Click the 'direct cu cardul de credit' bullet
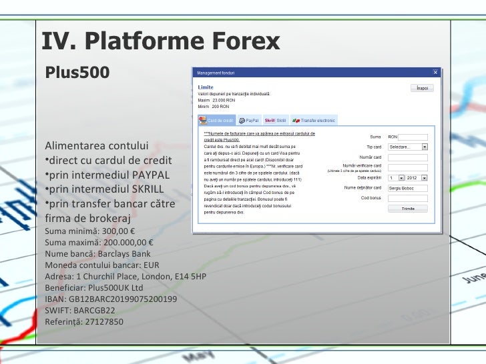486x364 pixels. 108,160
